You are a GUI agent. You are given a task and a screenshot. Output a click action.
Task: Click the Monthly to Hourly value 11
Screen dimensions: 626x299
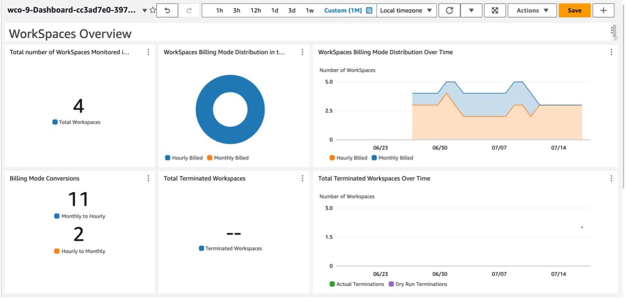tap(78, 199)
